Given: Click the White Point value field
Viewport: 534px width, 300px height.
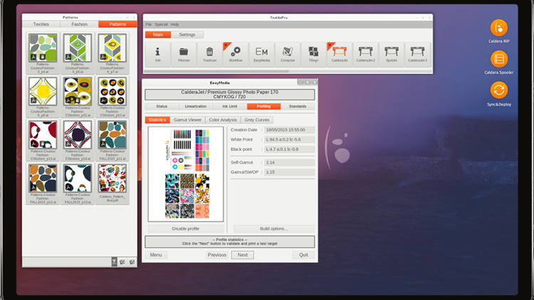Looking at the screenshot, I should (x=290, y=139).
